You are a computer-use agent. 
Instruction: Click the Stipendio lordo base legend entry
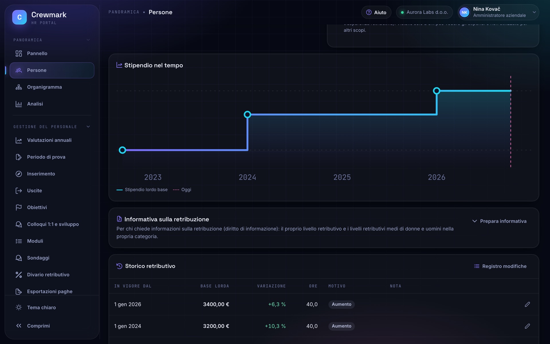(142, 190)
